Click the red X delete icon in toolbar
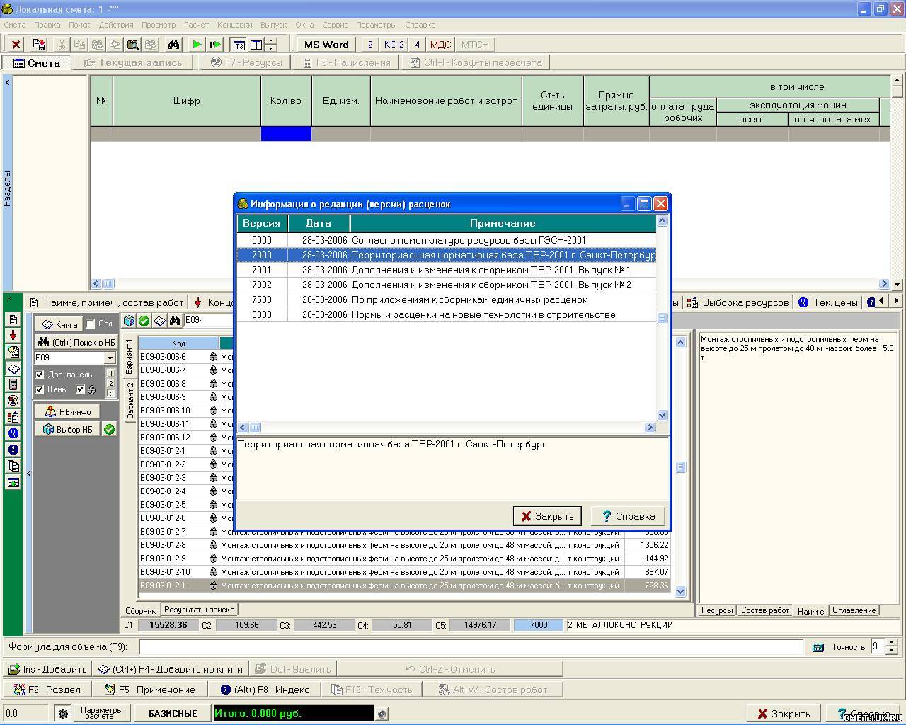 [16, 45]
